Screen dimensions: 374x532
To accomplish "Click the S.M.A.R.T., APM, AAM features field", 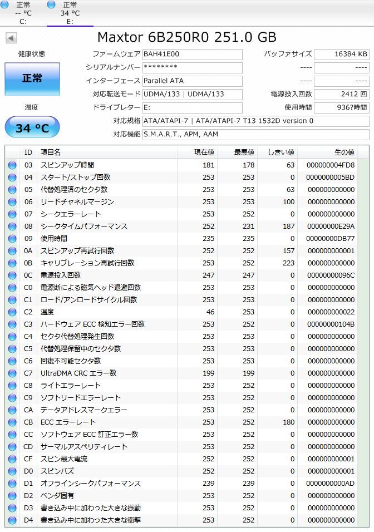I will [256, 134].
